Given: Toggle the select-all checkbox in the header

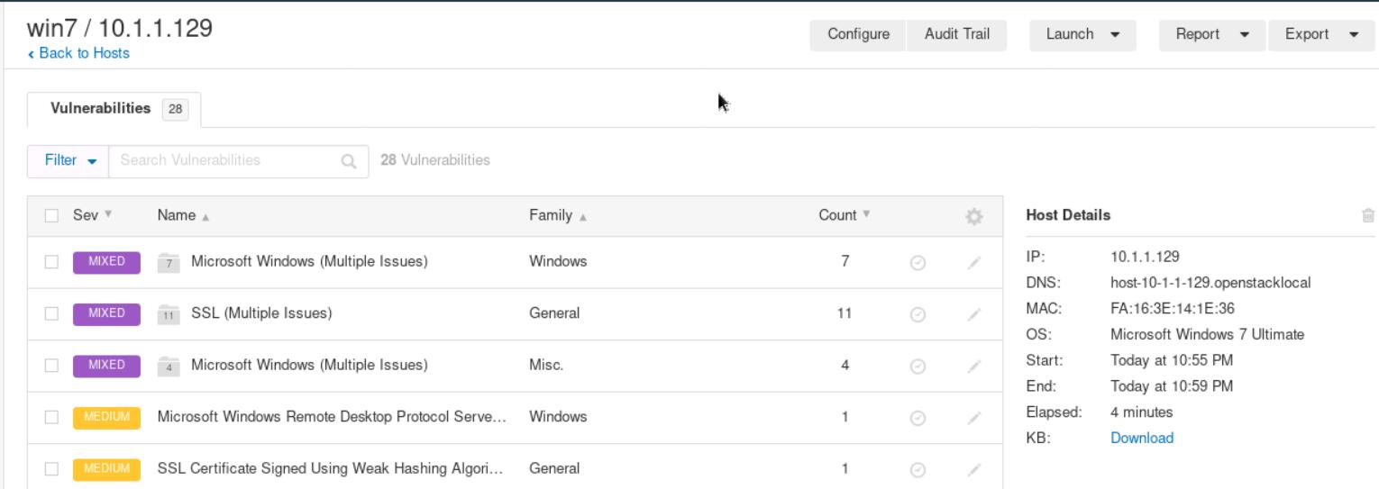Looking at the screenshot, I should (51, 216).
